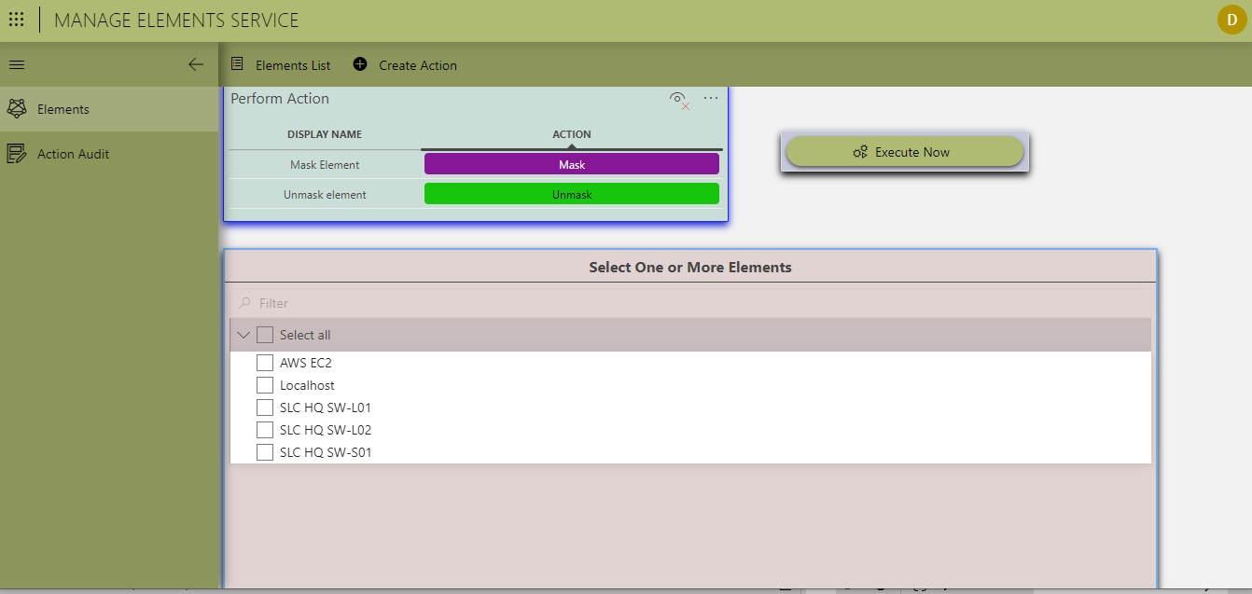This screenshot has height=594, width=1252.
Task: Toggle visibility eye icon in Perform Action
Action: click(x=679, y=99)
